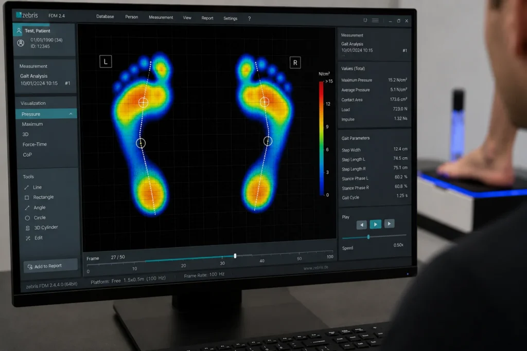Click the Maximum Pressure value 15.2 N/cm²
This screenshot has width=527, height=351.
(x=397, y=80)
